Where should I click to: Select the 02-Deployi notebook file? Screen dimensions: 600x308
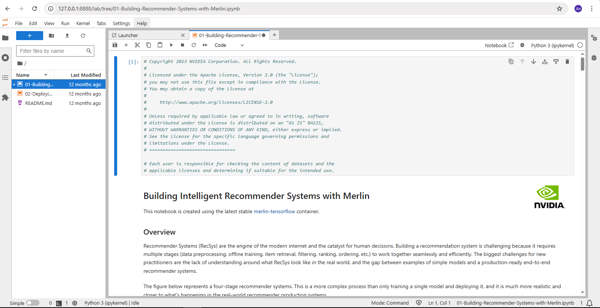(59, 94)
